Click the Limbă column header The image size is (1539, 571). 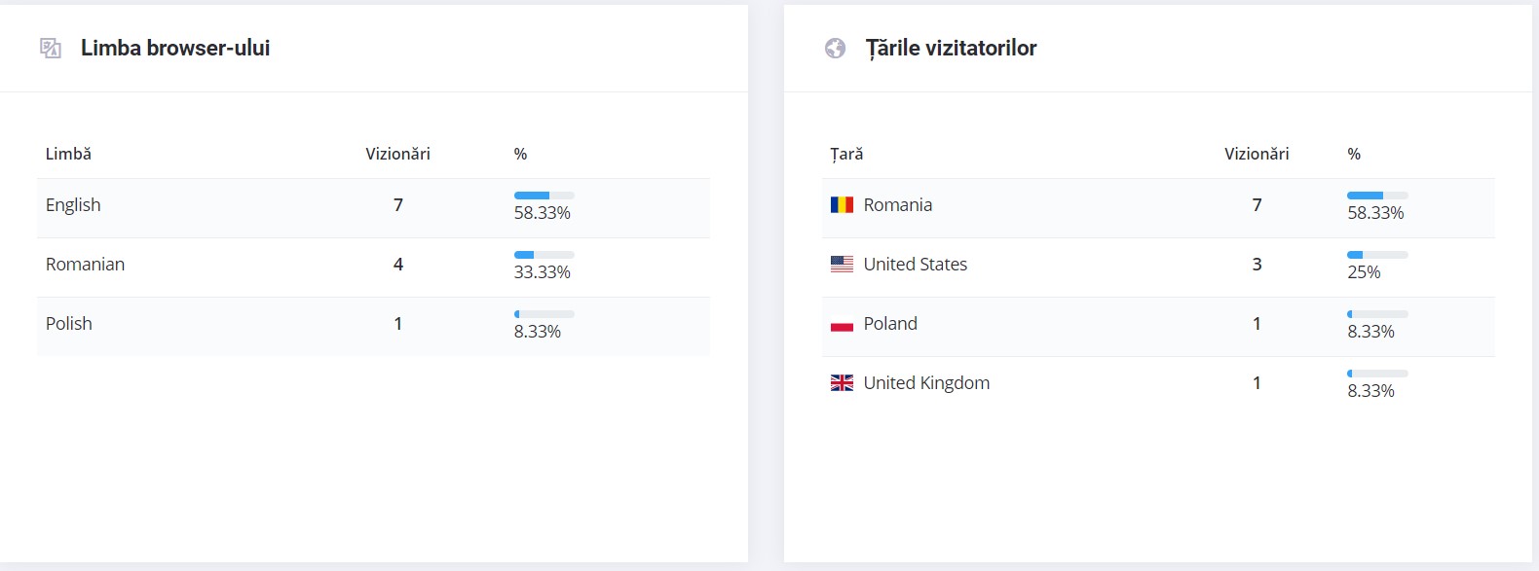pyautogui.click(x=68, y=154)
